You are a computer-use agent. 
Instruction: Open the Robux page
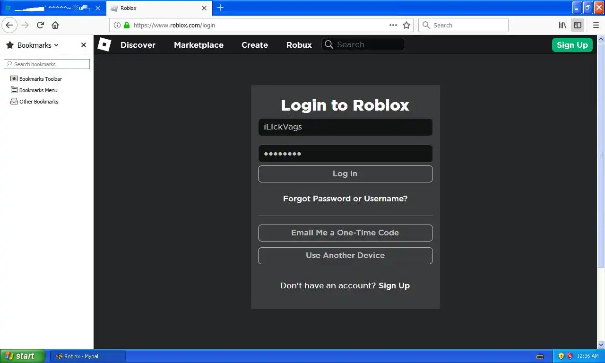tap(299, 45)
